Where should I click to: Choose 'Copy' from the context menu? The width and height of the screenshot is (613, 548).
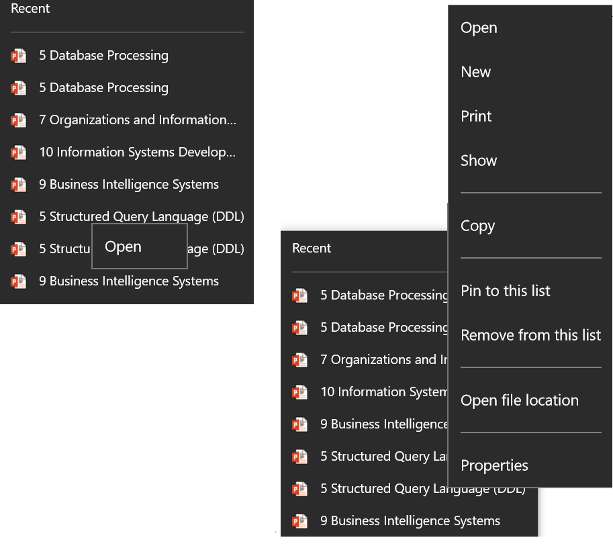click(477, 226)
